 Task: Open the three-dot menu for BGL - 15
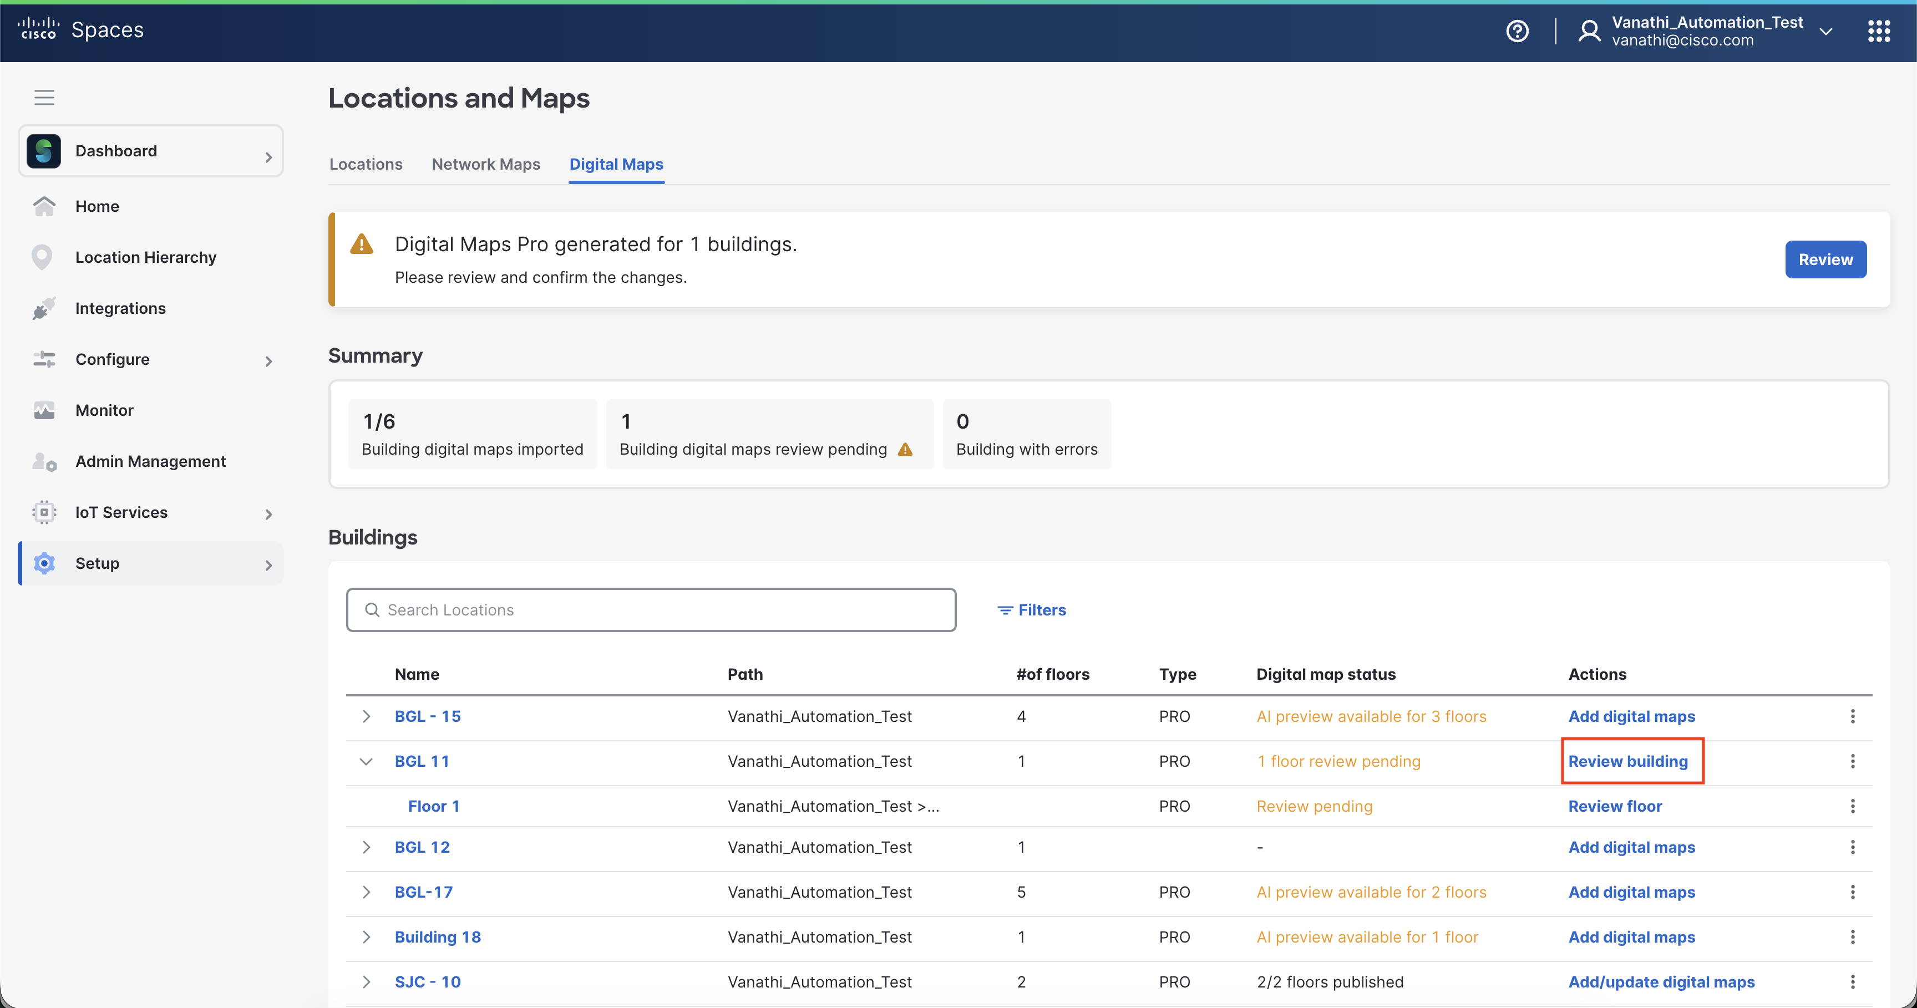[1852, 716]
